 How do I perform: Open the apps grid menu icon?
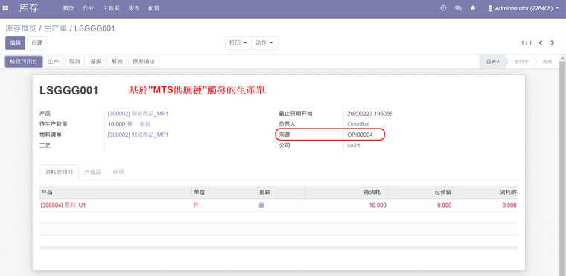click(x=5, y=8)
